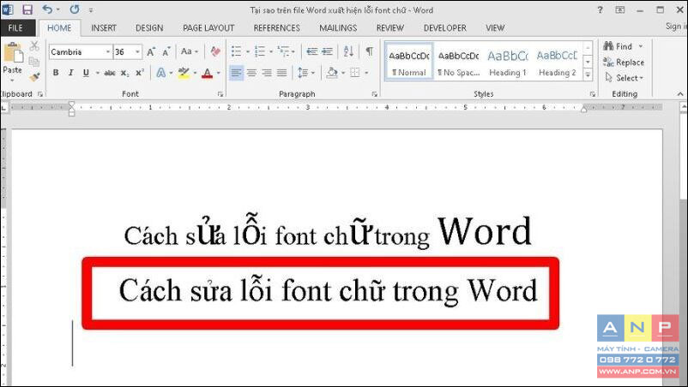Select the Format Painter brush
The width and height of the screenshot is (688, 387).
click(34, 77)
